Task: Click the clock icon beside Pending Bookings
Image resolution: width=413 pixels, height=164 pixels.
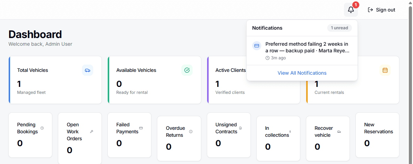Action: pyautogui.click(x=42, y=128)
